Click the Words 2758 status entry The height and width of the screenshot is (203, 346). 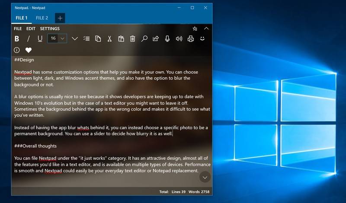click(x=199, y=192)
